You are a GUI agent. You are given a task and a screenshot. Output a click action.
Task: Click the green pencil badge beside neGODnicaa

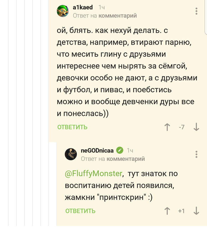(x=120, y=150)
